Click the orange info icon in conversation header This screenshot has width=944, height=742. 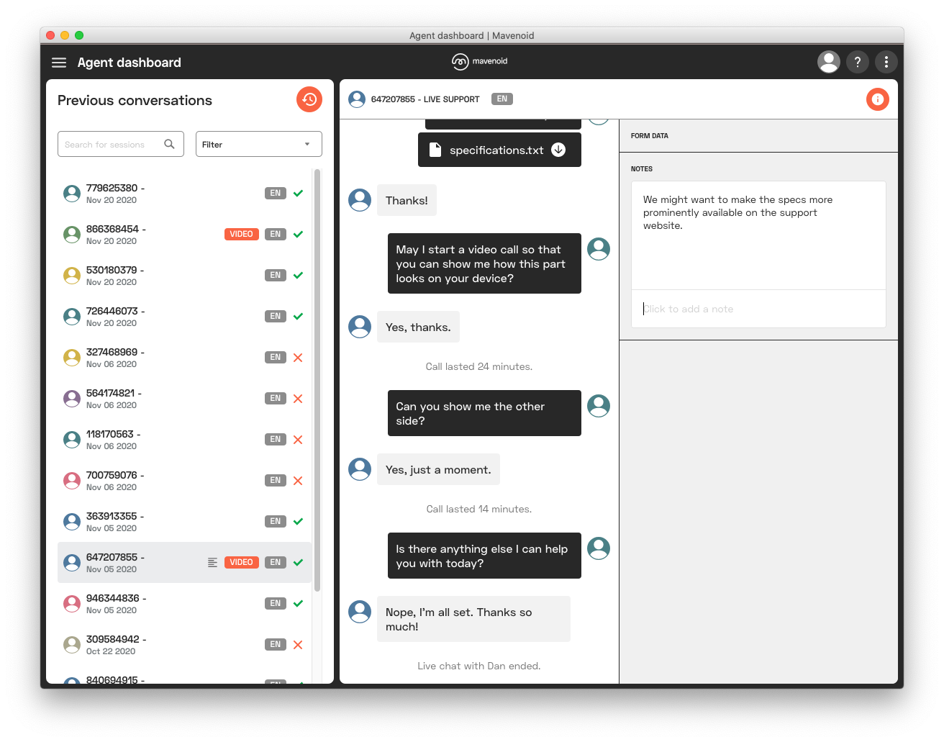pyautogui.click(x=878, y=99)
